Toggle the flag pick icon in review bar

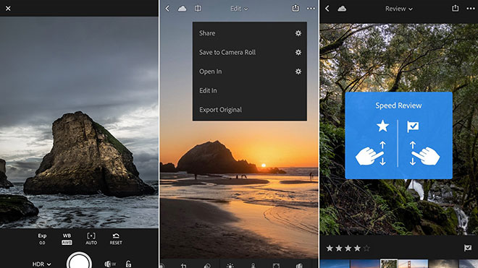click(x=467, y=248)
